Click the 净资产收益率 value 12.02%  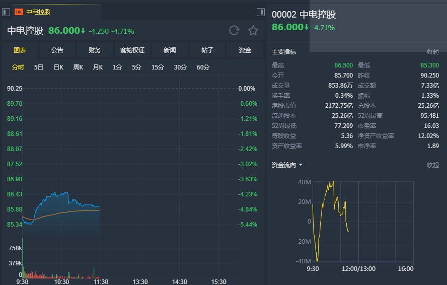click(x=428, y=136)
